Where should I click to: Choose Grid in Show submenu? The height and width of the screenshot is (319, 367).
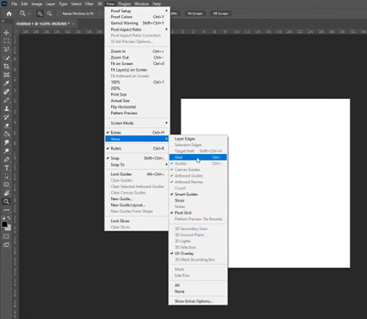(197, 157)
